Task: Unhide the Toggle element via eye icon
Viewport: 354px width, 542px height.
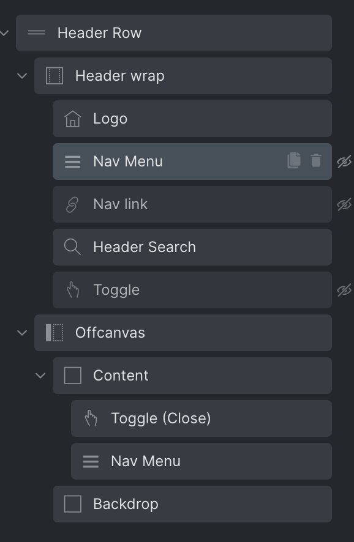Action: click(344, 290)
